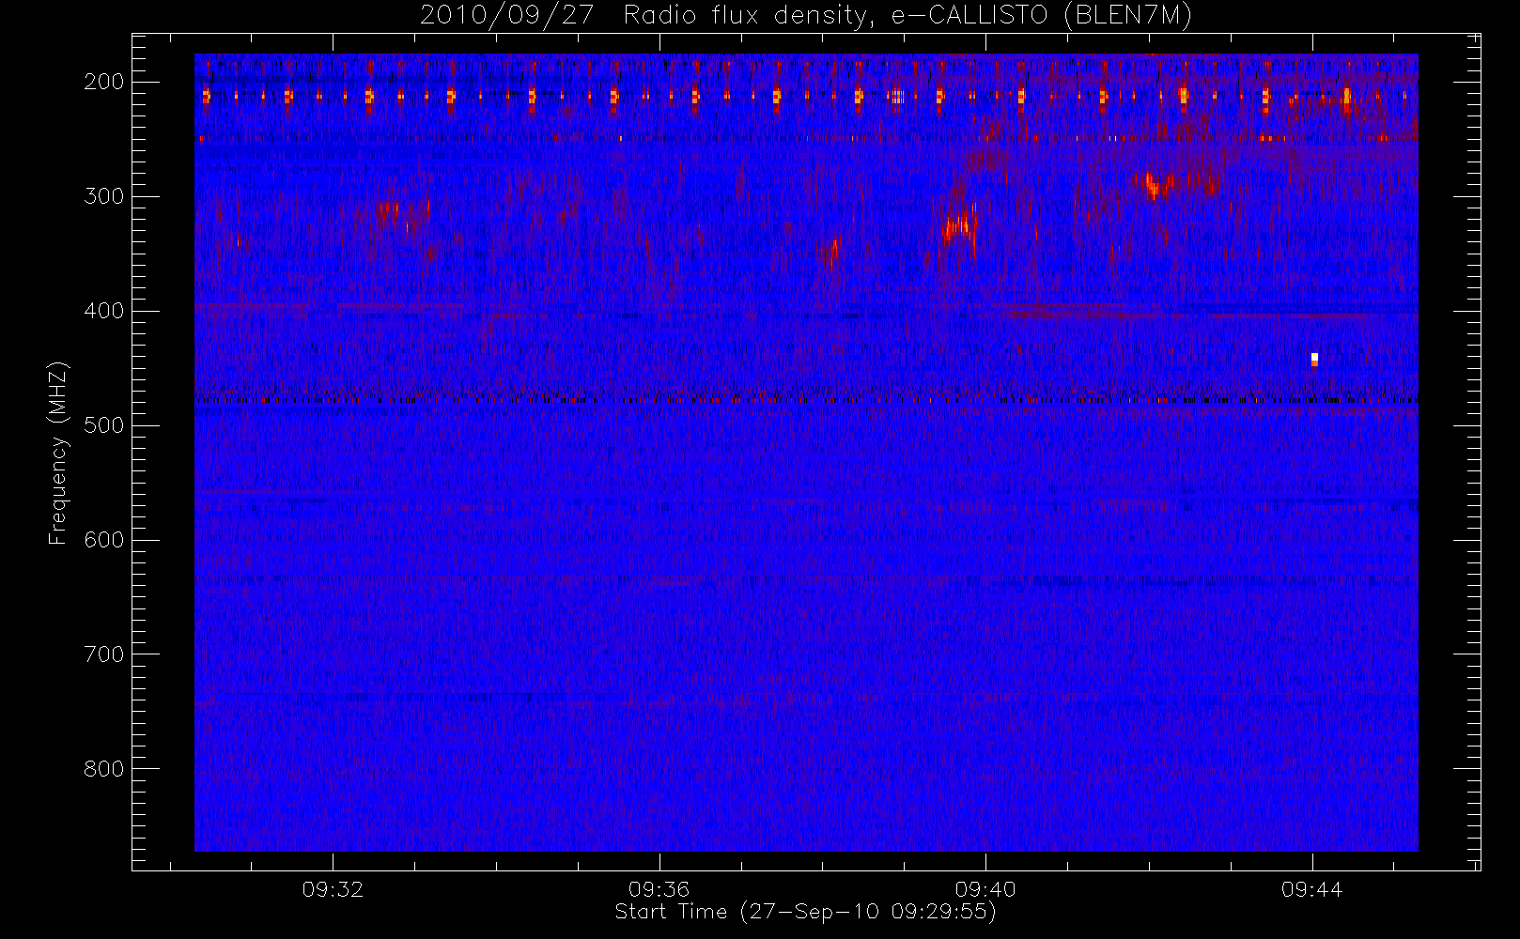Screen dimensions: 1520x939
Task: Click the 09:44 time tick label
Action: [x=1312, y=889]
